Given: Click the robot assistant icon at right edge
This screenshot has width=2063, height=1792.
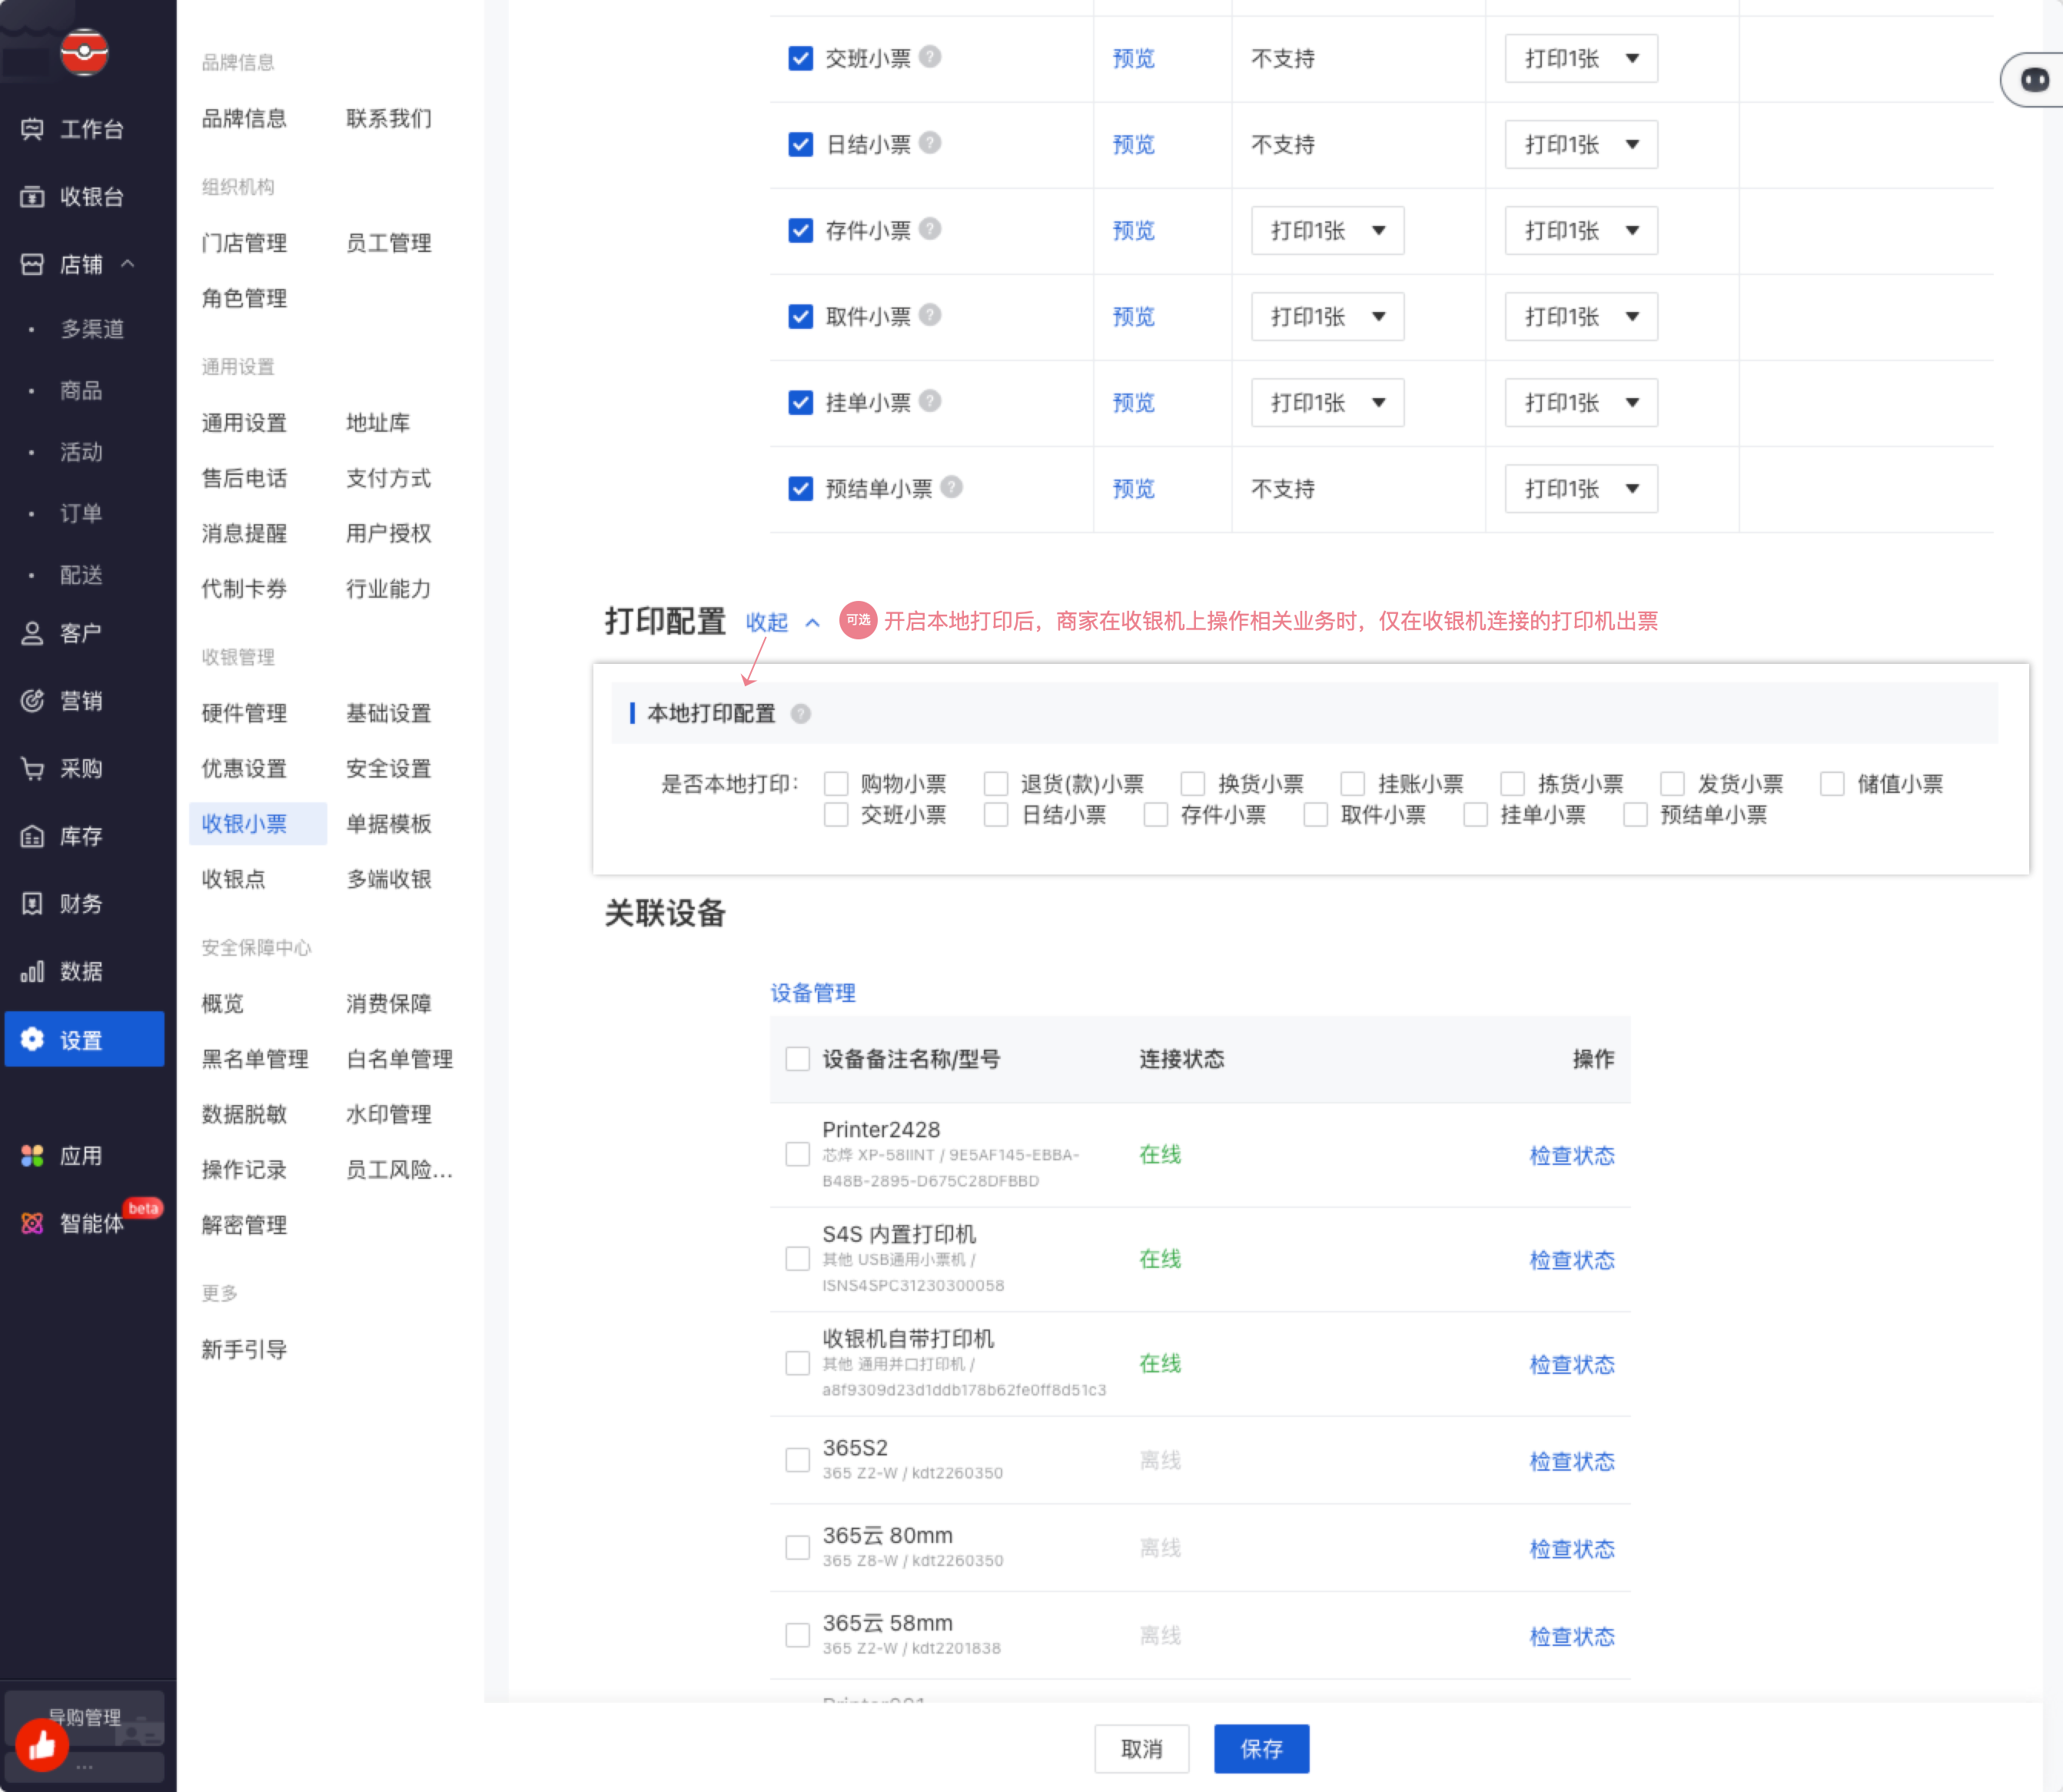Looking at the screenshot, I should click(x=2034, y=80).
